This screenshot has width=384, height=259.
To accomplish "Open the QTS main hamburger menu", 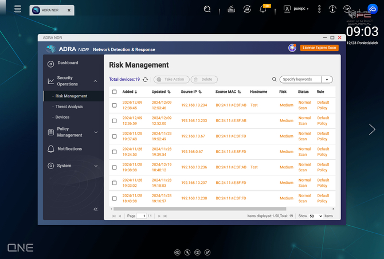I will pyautogui.click(x=18, y=9).
